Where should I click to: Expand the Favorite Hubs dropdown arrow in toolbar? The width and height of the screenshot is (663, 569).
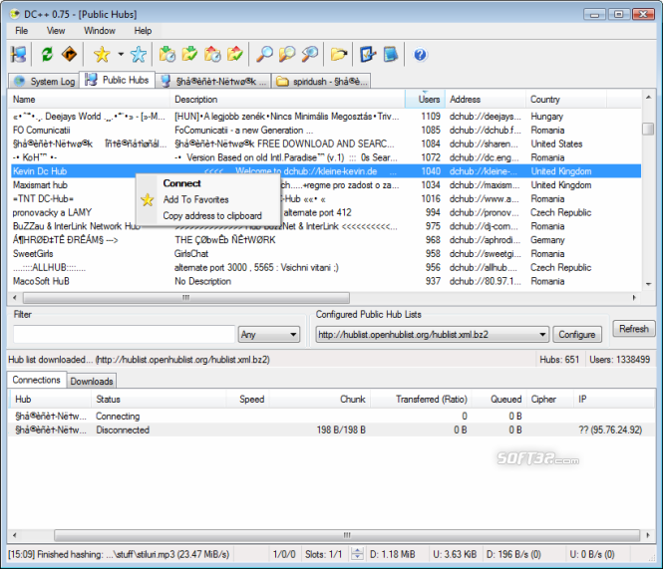pos(121,54)
